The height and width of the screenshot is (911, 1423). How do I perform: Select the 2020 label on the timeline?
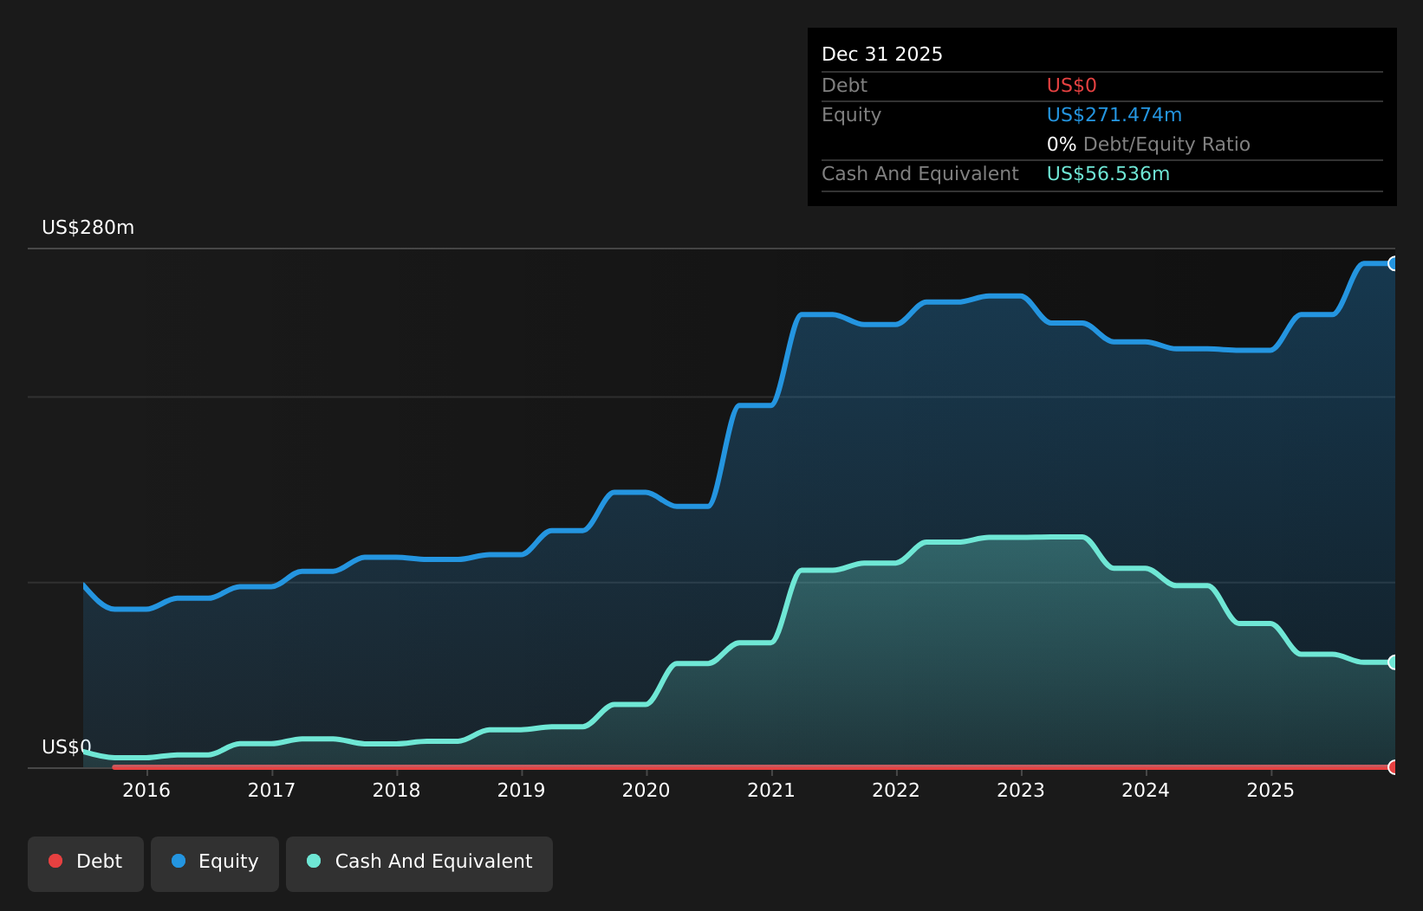click(646, 791)
